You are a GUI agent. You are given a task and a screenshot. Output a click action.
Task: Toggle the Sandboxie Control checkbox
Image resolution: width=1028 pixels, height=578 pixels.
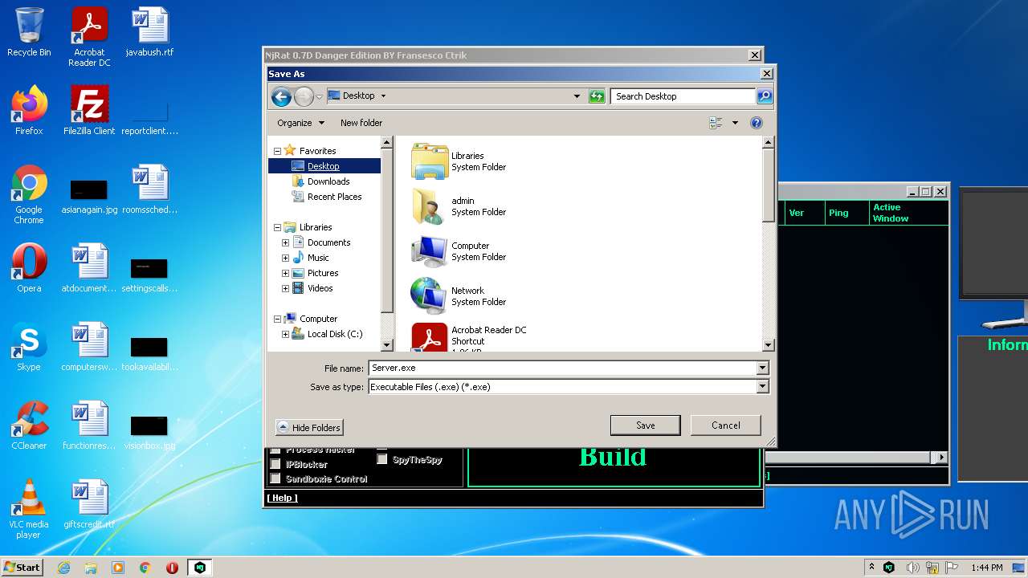pos(275,478)
